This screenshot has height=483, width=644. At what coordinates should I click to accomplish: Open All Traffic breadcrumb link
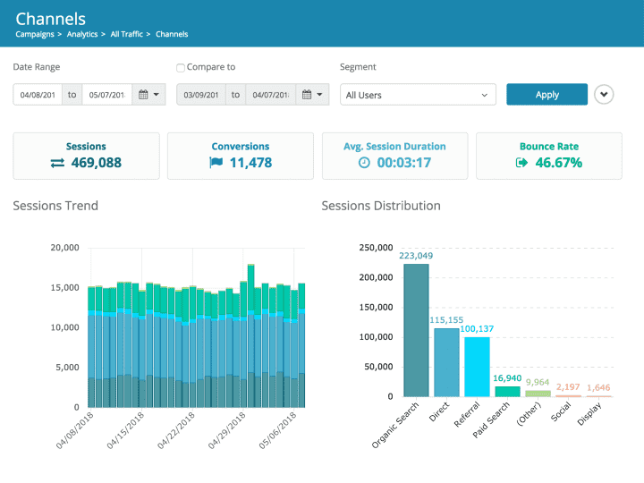tap(127, 34)
